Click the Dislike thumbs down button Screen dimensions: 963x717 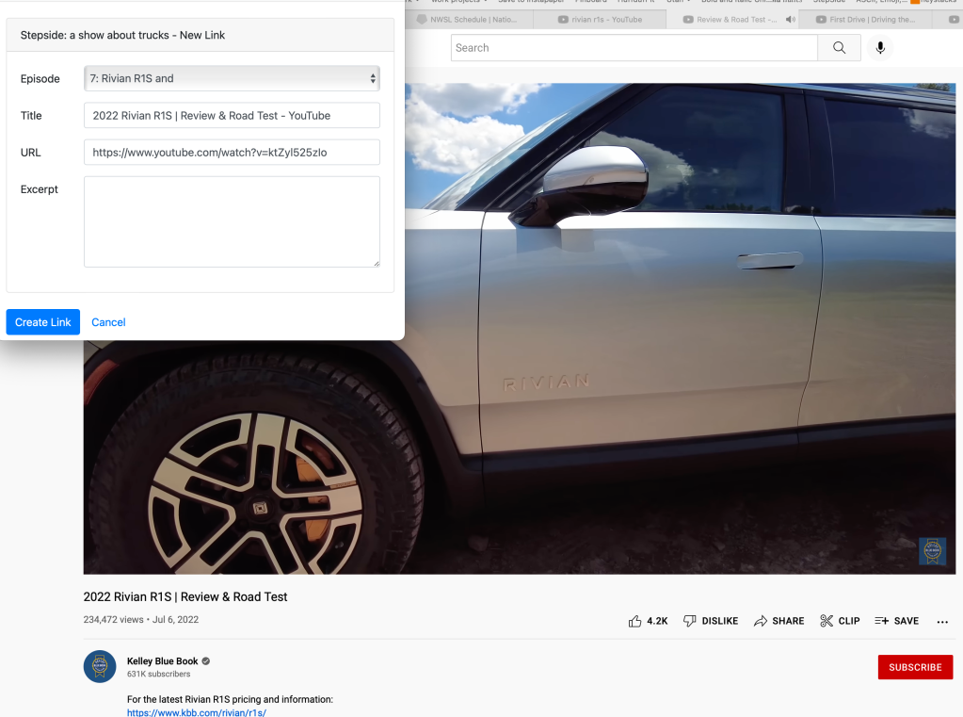coord(711,621)
